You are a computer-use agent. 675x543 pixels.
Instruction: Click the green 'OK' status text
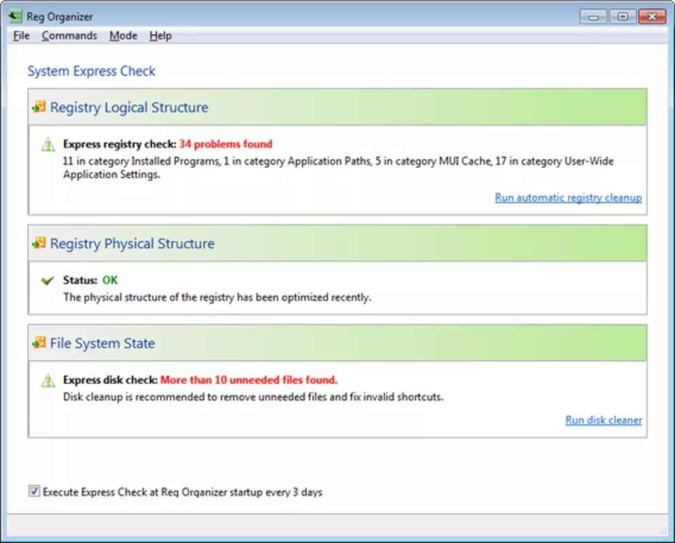(110, 280)
